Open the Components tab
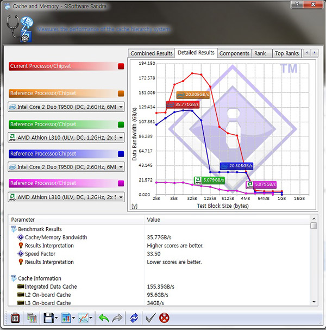326x330 pixels. point(234,53)
